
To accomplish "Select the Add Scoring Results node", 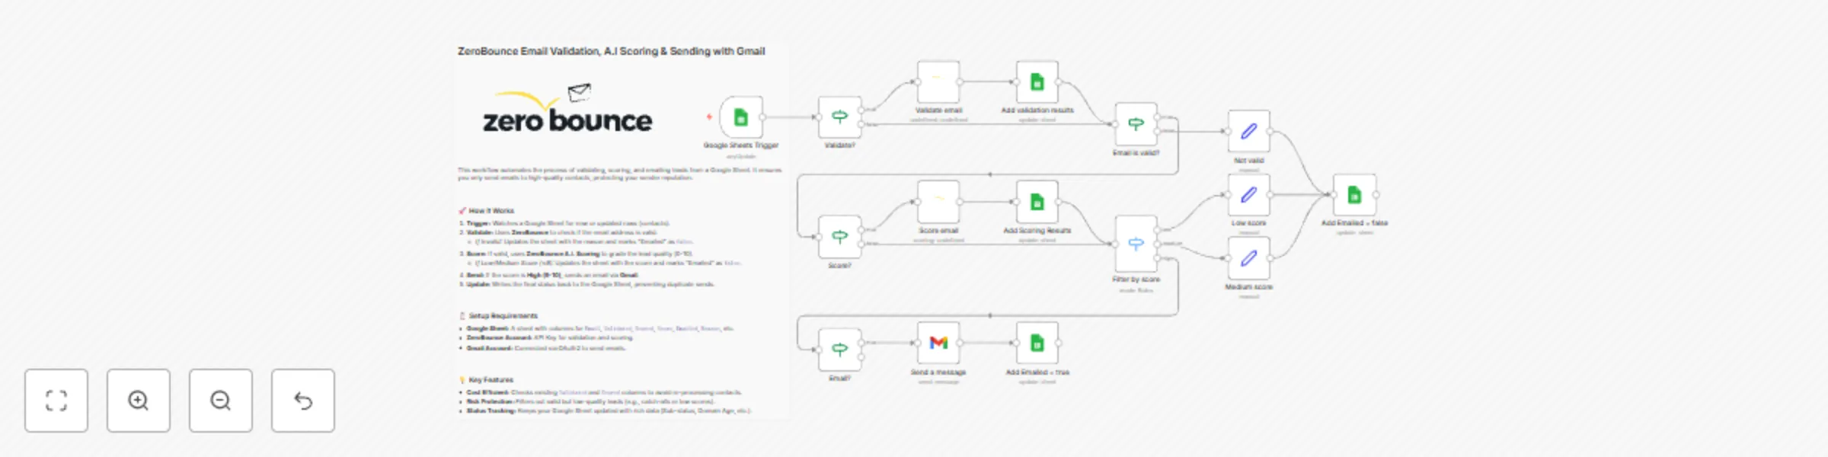I will [x=1037, y=202].
